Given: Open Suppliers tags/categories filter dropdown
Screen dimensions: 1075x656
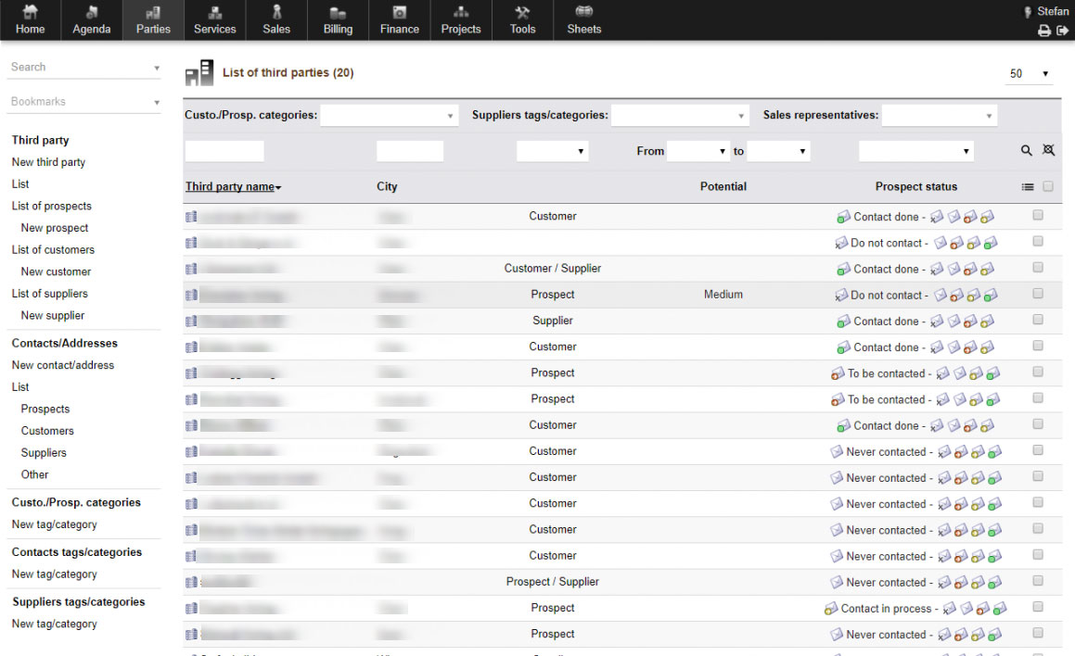Looking at the screenshot, I should click(x=680, y=115).
